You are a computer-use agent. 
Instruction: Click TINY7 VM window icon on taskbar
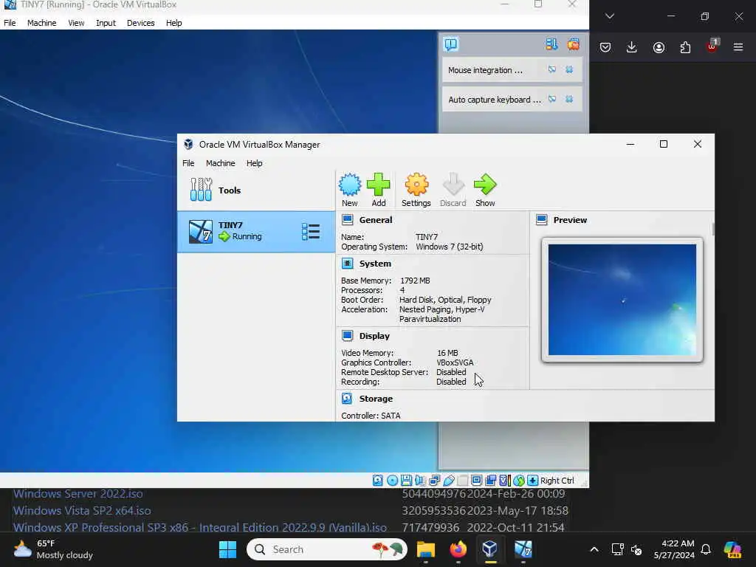[x=523, y=549]
